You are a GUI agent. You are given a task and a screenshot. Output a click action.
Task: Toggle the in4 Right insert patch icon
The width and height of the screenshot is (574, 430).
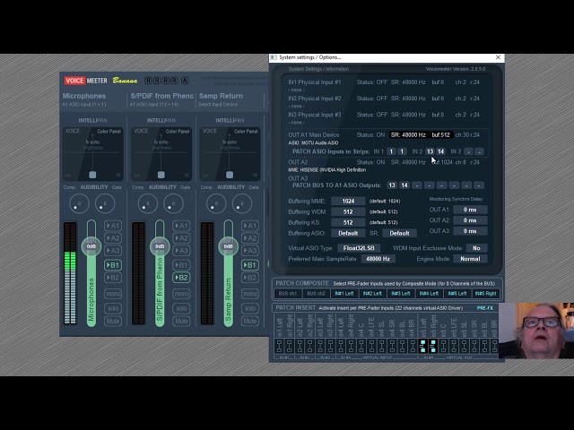tap(351, 346)
